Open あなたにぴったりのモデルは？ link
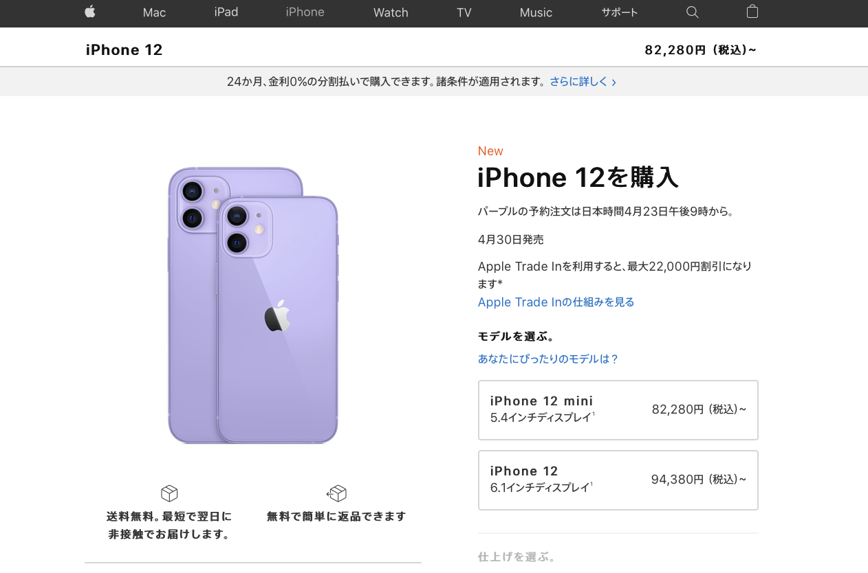 pos(548,359)
